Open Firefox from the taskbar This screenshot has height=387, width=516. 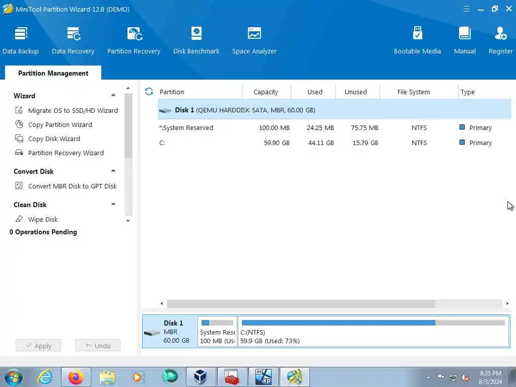pyautogui.click(x=76, y=377)
